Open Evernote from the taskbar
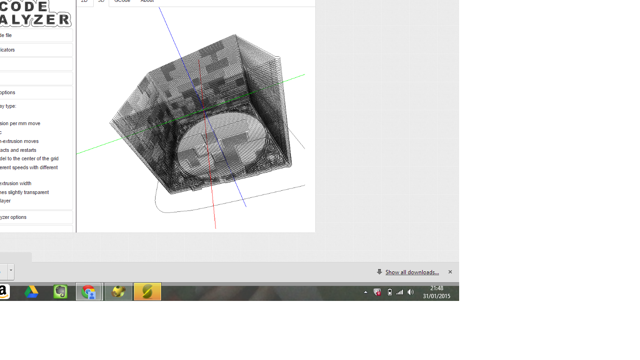 click(60, 292)
